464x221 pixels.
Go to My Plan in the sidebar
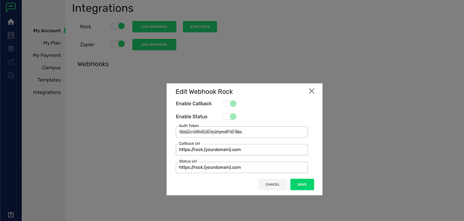pyautogui.click(x=52, y=43)
